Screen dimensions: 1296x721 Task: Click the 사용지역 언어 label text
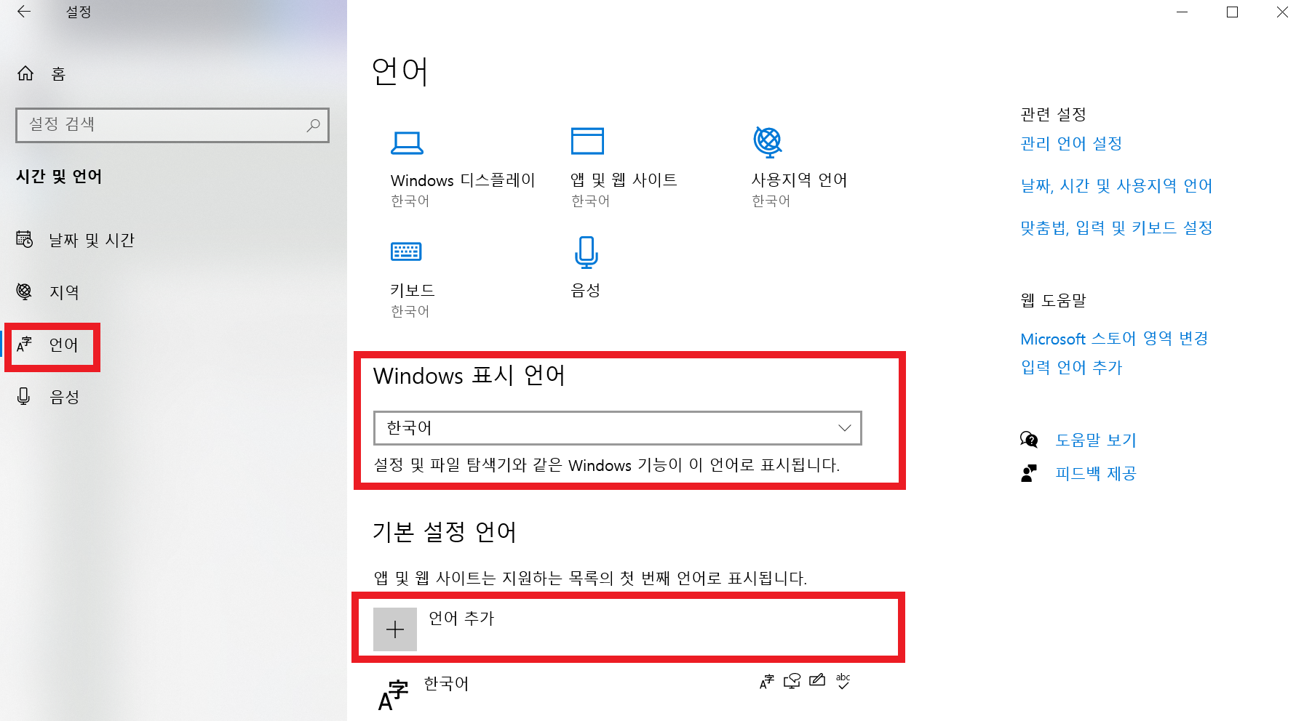click(799, 180)
